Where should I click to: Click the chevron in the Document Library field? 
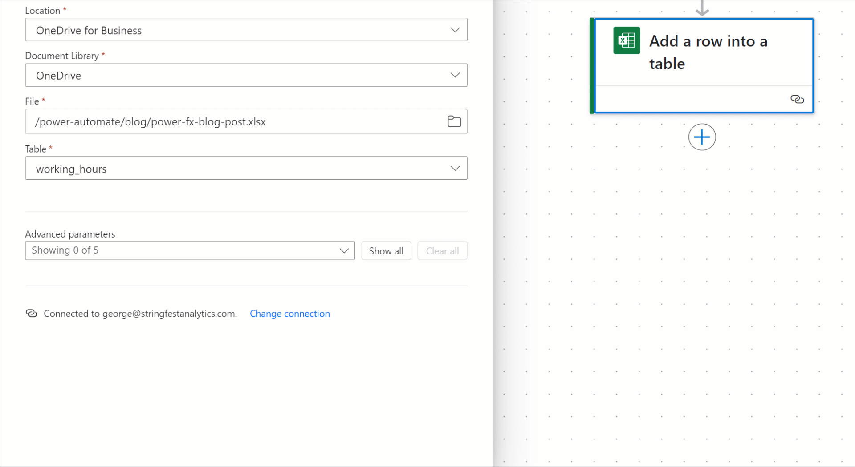(455, 75)
